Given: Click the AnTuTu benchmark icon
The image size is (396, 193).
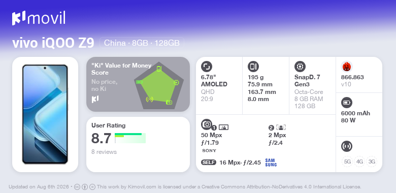Looking at the screenshot, I should pyautogui.click(x=346, y=67).
